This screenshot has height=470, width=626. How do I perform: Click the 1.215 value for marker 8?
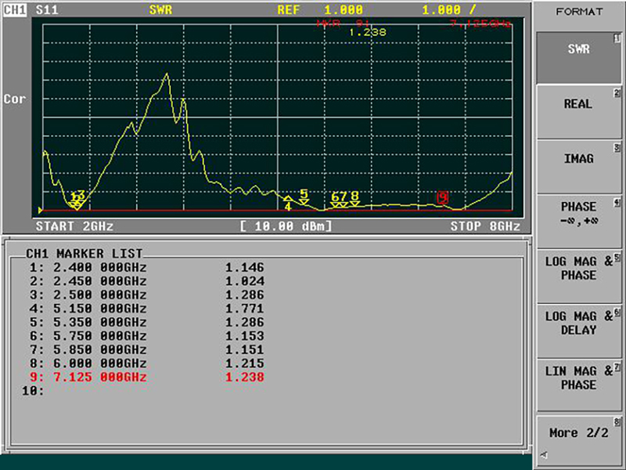coord(245,363)
